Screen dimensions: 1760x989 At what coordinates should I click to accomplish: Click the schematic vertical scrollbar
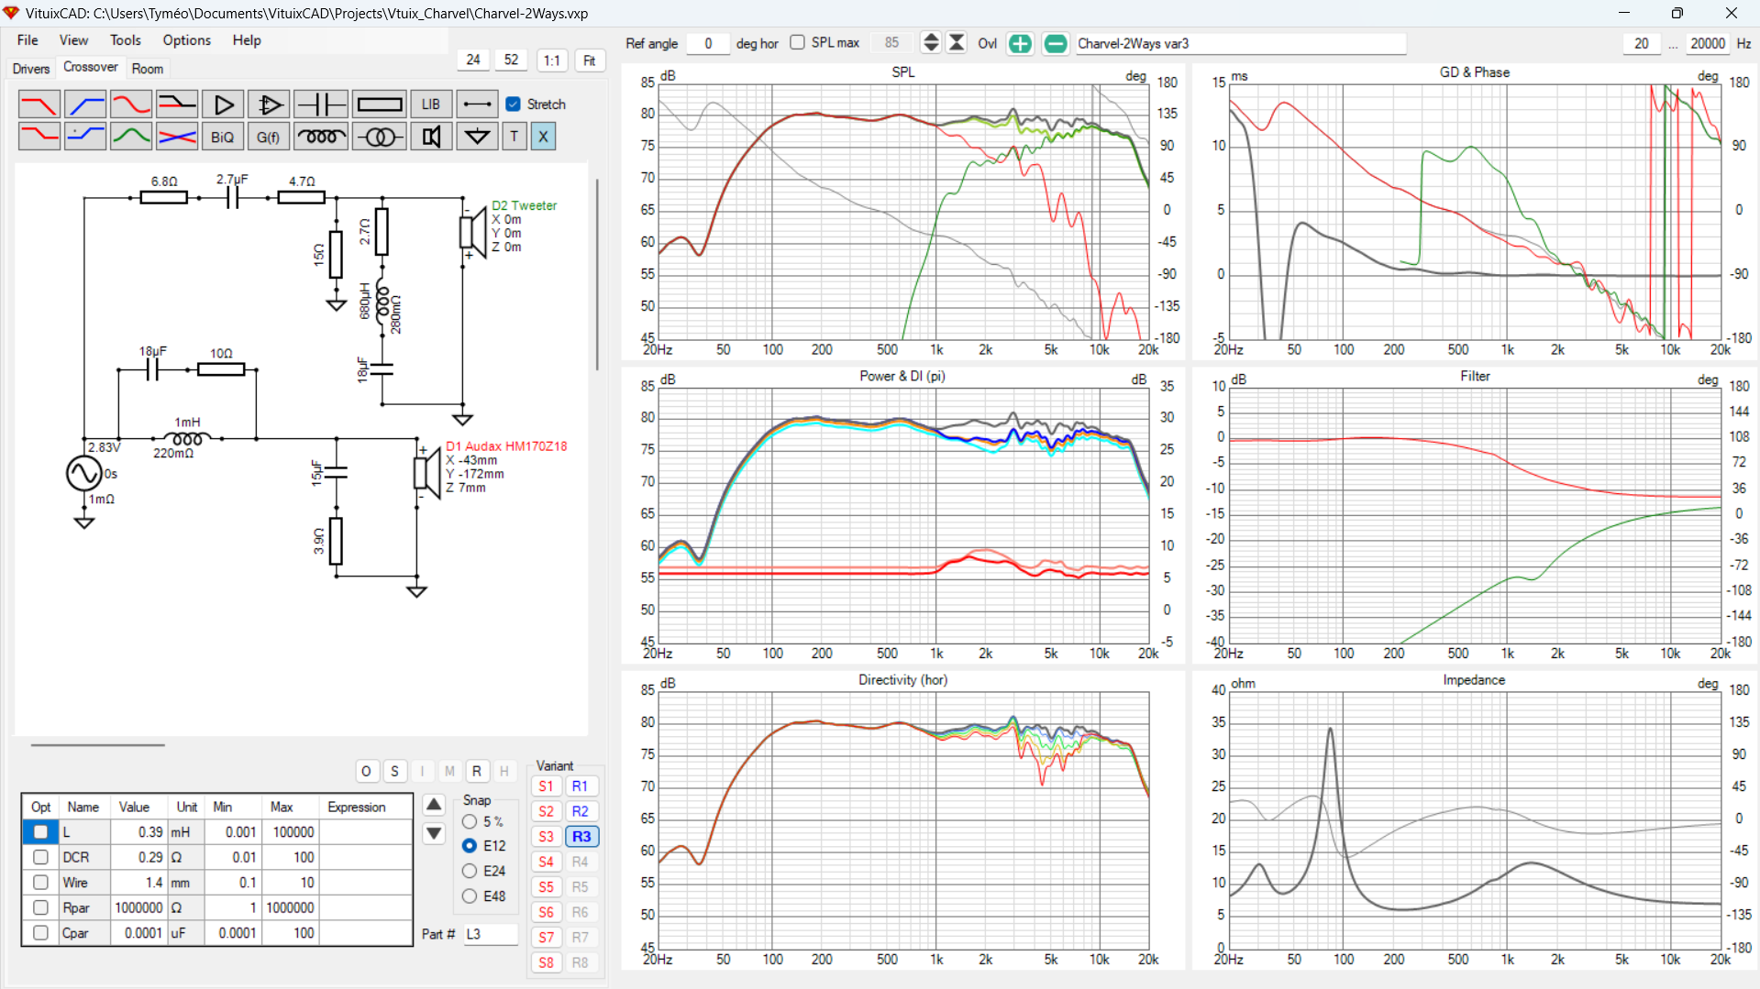click(x=598, y=275)
